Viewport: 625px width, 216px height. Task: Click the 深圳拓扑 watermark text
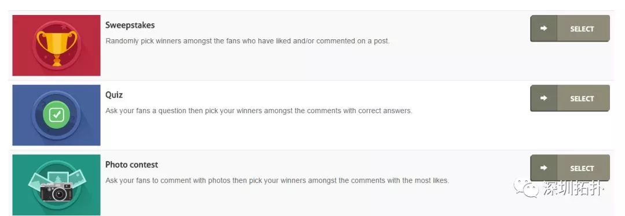point(573,188)
